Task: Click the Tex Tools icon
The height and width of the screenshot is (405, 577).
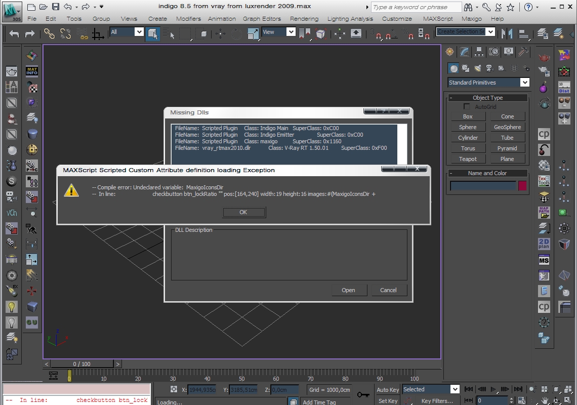Action: click(x=544, y=181)
